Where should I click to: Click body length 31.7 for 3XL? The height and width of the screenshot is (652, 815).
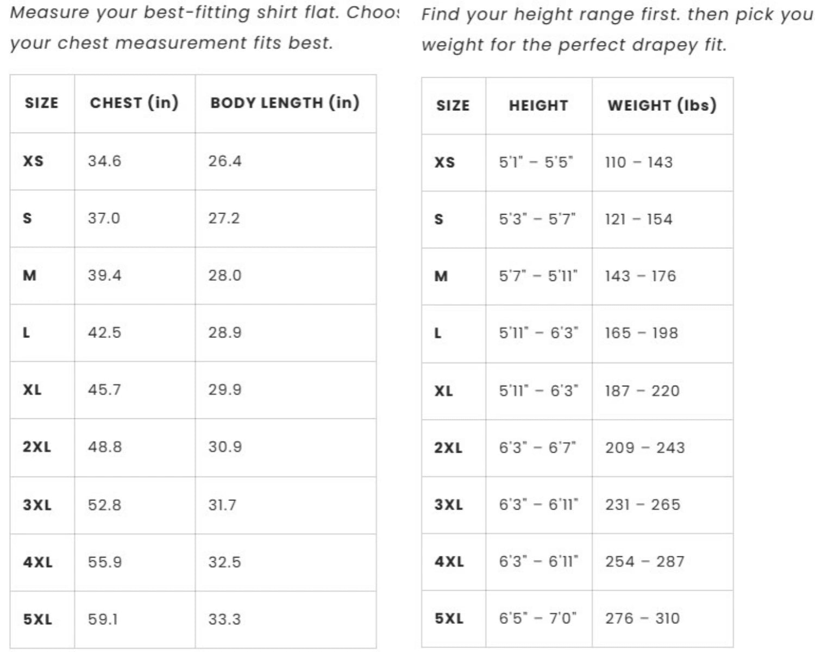[222, 505]
